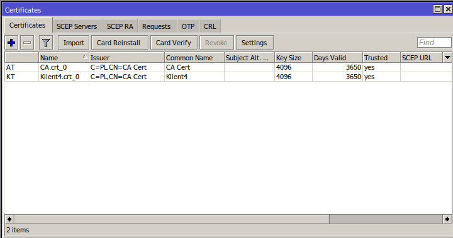
Task: Switch to the Certificates tab
Action: coord(28,25)
